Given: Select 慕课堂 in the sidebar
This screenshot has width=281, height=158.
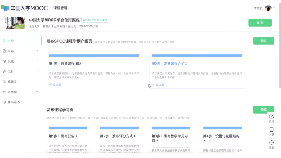Looking at the screenshot, I should [x=12, y=82].
